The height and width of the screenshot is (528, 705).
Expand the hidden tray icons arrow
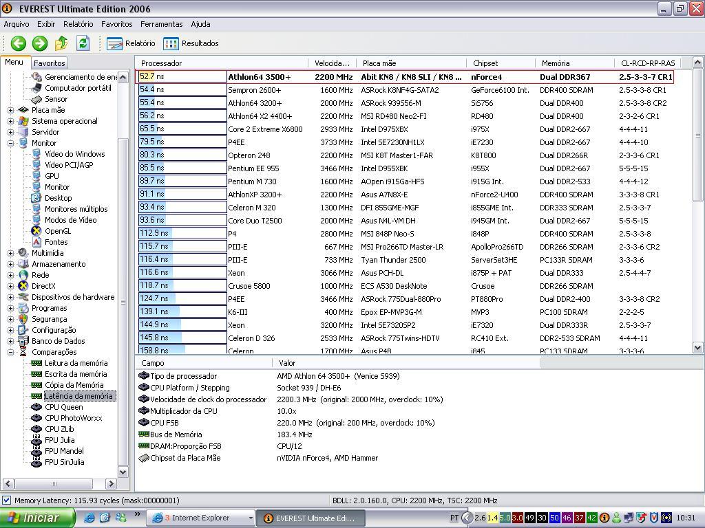click(467, 518)
